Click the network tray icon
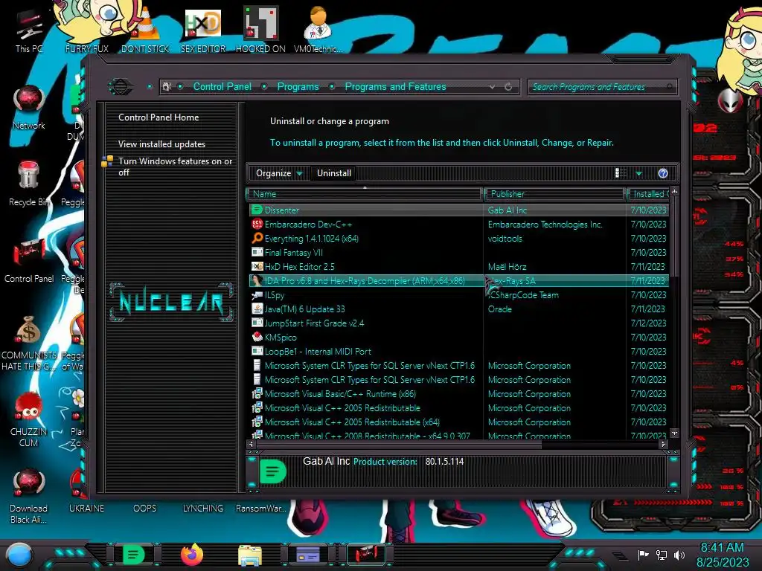The height and width of the screenshot is (571, 762). tap(662, 555)
